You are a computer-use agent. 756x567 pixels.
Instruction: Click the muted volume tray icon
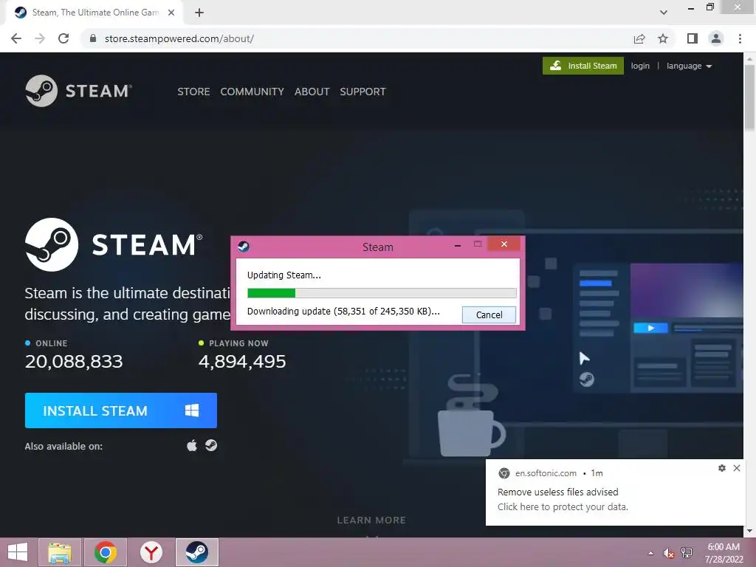pos(669,553)
